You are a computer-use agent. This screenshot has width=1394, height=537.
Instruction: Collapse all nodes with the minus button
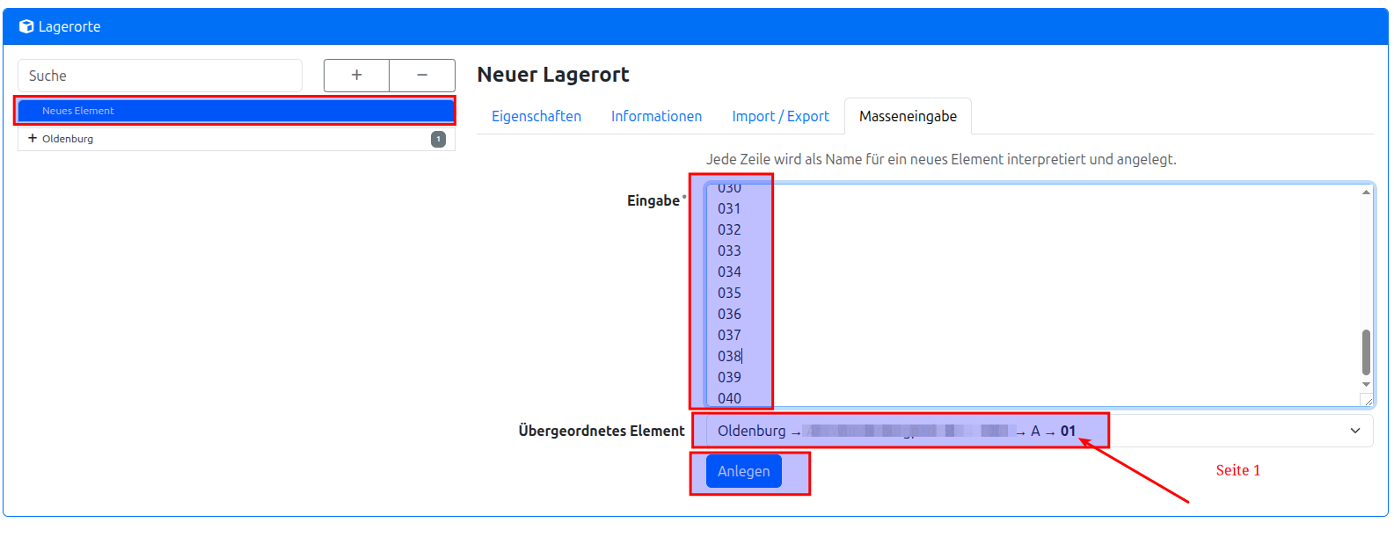(422, 76)
